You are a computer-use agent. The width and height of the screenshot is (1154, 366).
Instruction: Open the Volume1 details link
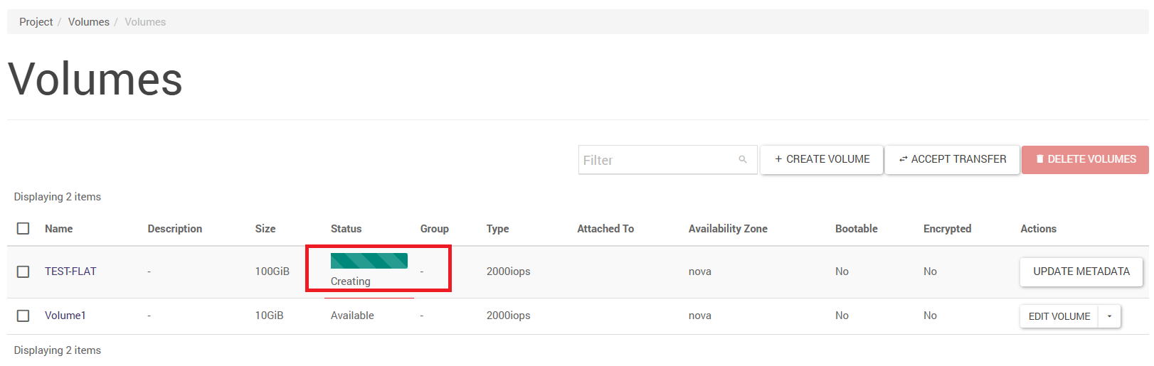tap(65, 316)
